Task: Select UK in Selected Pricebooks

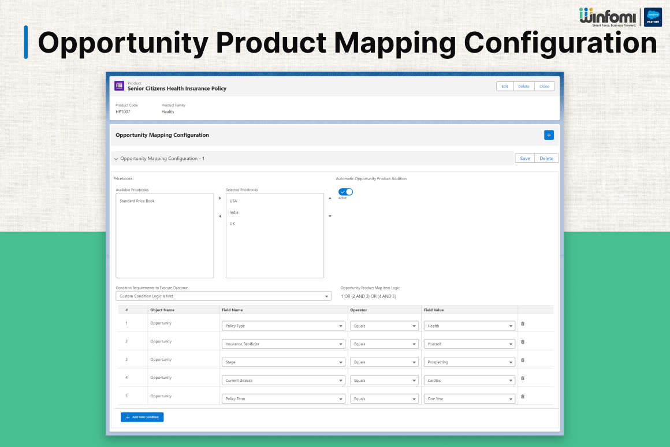Action: coord(232,224)
